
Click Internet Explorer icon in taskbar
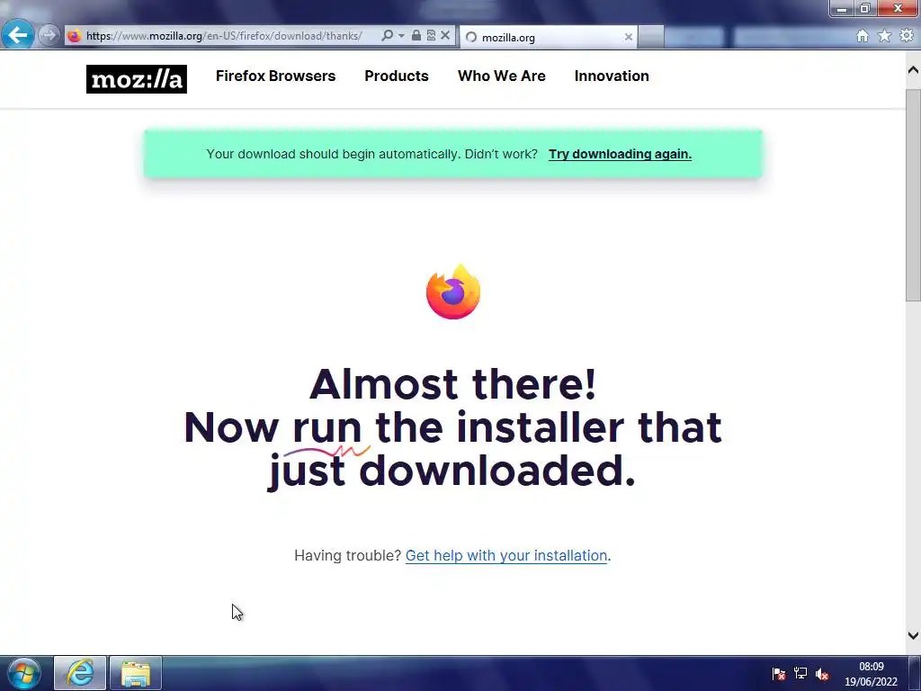[80, 673]
